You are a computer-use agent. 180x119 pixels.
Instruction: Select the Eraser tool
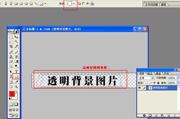click(11, 62)
